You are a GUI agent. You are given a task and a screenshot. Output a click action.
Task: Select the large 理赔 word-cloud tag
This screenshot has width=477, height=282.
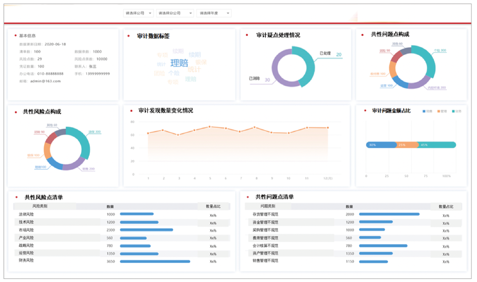(x=179, y=63)
